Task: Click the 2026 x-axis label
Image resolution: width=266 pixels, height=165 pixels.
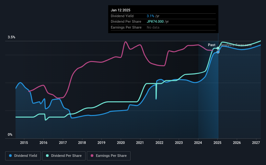Action: pyautogui.click(x=237, y=143)
